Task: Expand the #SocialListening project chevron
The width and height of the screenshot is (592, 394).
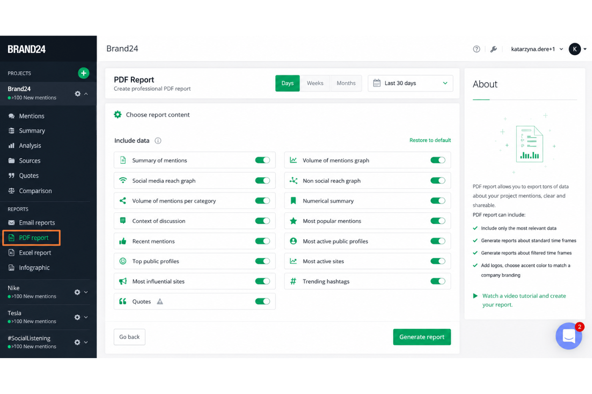Action: click(x=86, y=343)
